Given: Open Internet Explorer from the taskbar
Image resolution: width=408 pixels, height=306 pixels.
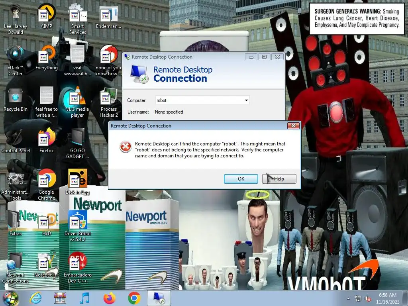Looking at the screenshot, I should pyautogui.click(x=35, y=298).
